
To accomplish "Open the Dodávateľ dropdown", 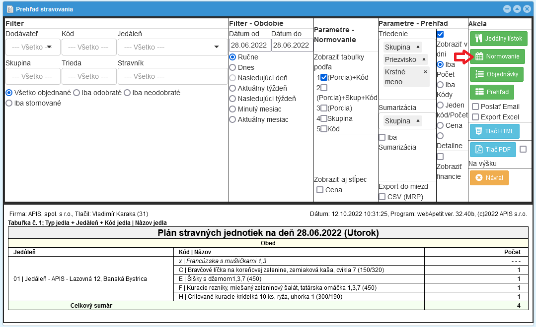I will pyautogui.click(x=33, y=47).
